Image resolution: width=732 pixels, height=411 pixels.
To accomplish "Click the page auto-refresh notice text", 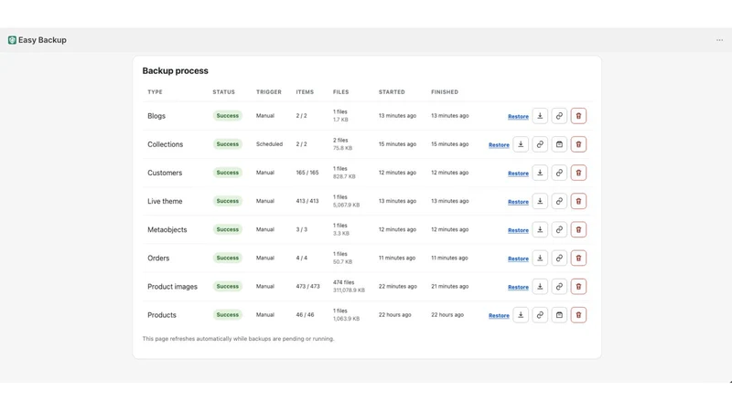I will (x=238, y=339).
